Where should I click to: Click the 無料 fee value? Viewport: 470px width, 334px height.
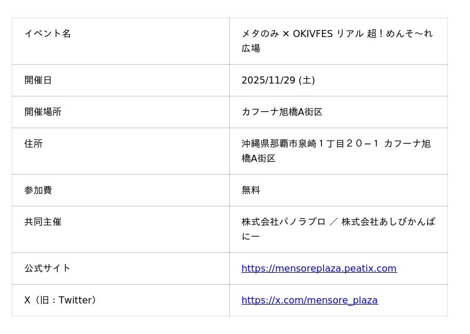[x=251, y=190]
